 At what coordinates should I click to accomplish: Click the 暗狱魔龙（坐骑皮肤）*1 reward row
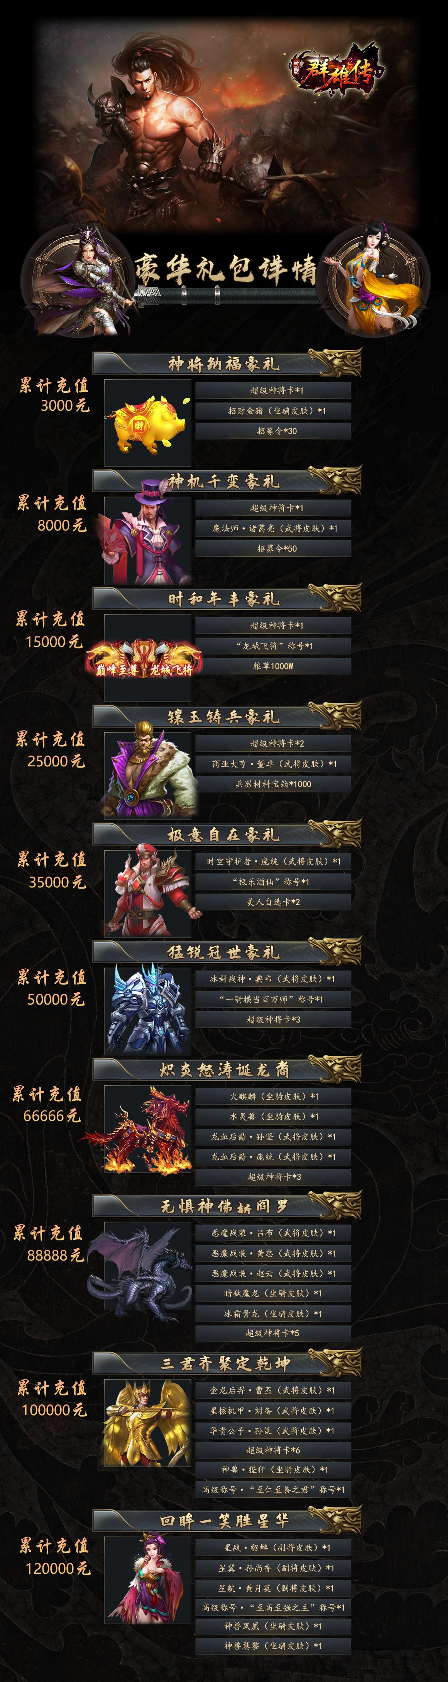coord(274,1293)
